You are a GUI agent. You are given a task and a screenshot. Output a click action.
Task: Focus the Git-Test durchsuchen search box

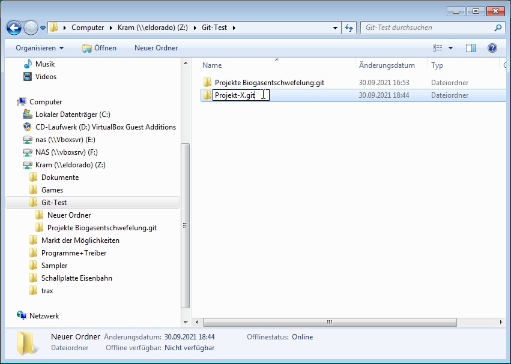click(428, 28)
